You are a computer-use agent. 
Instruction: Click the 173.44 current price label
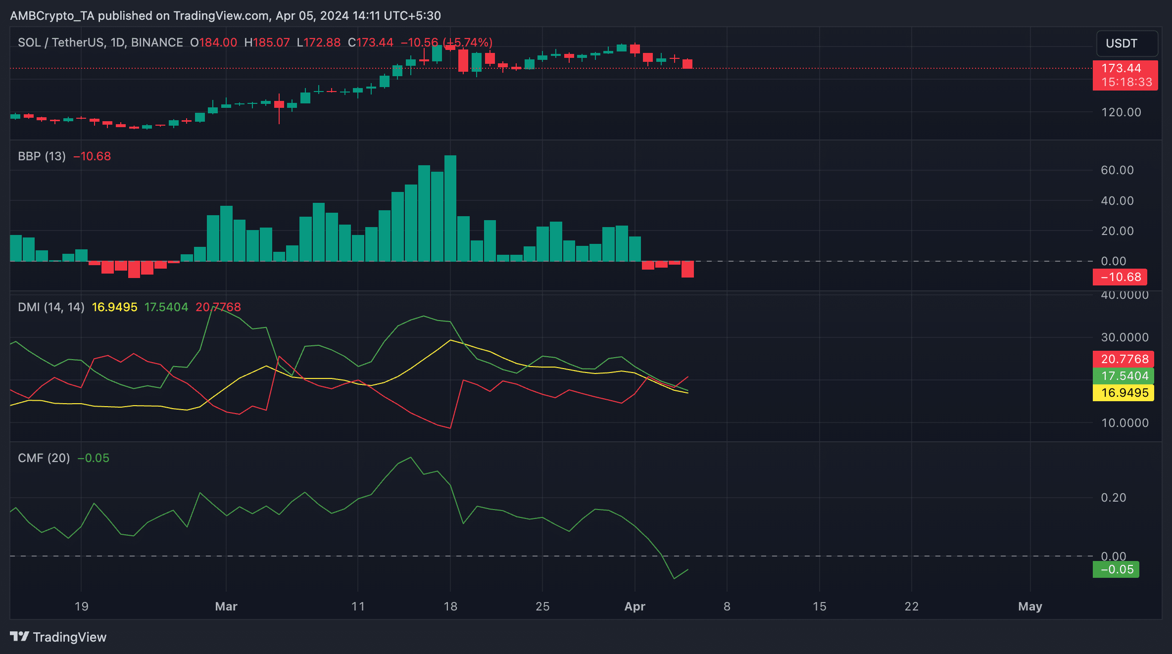[1121, 68]
